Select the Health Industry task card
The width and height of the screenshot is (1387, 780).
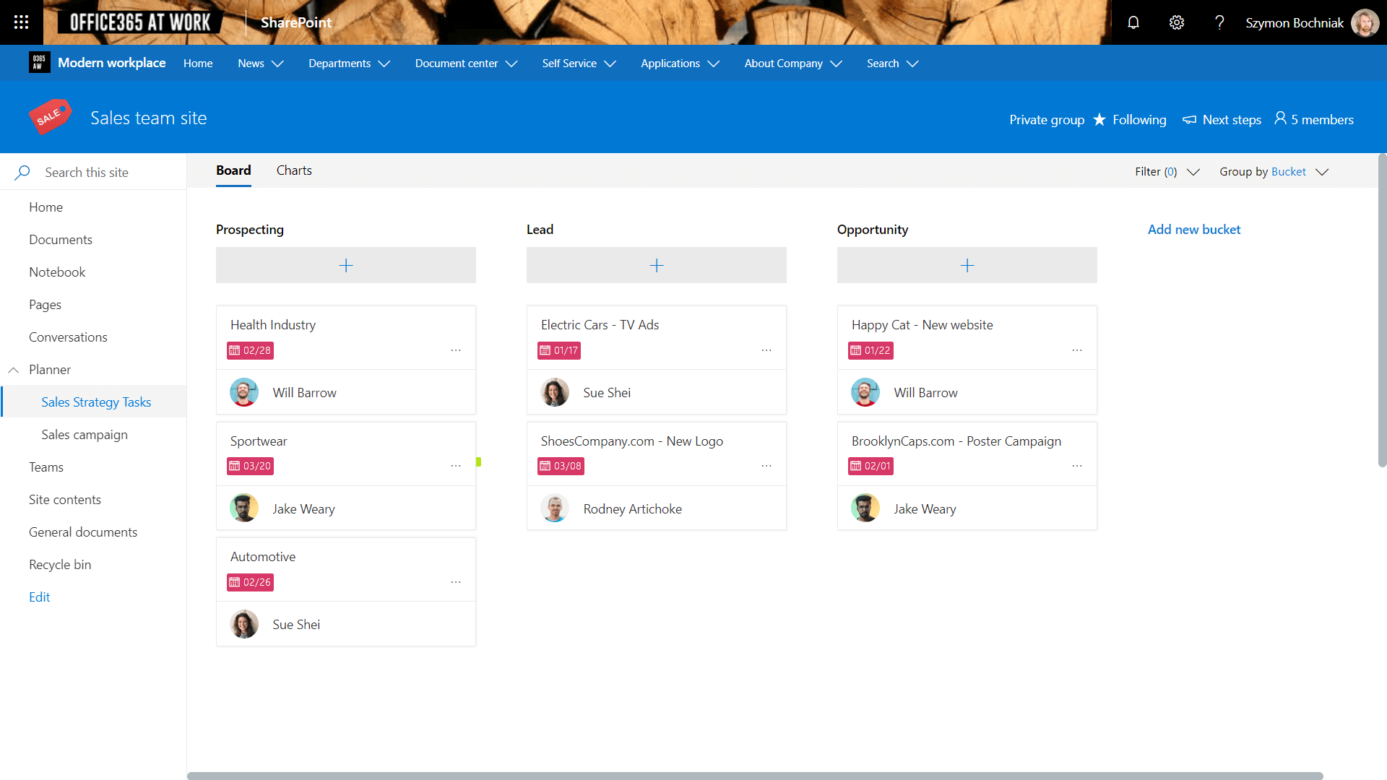pyautogui.click(x=346, y=360)
